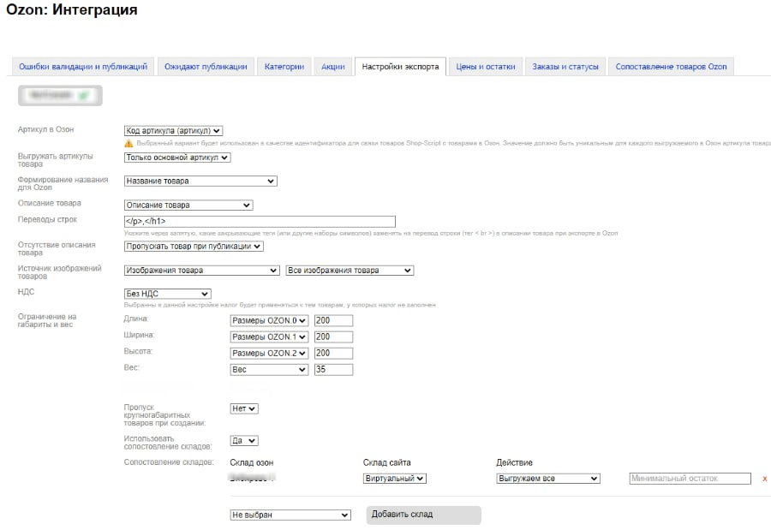Screen dimensions: 771x530
Task: Click the Ширина limit value field
Action: pos(333,336)
